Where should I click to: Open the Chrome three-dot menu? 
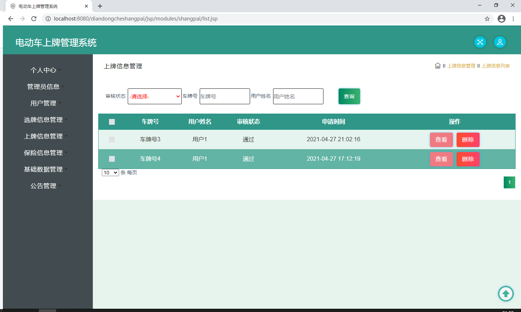(x=513, y=19)
